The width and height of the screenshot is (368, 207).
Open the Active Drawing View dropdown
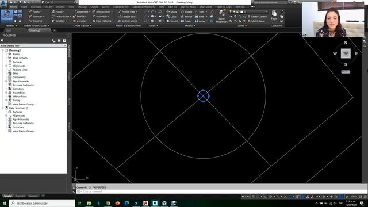[33, 45]
